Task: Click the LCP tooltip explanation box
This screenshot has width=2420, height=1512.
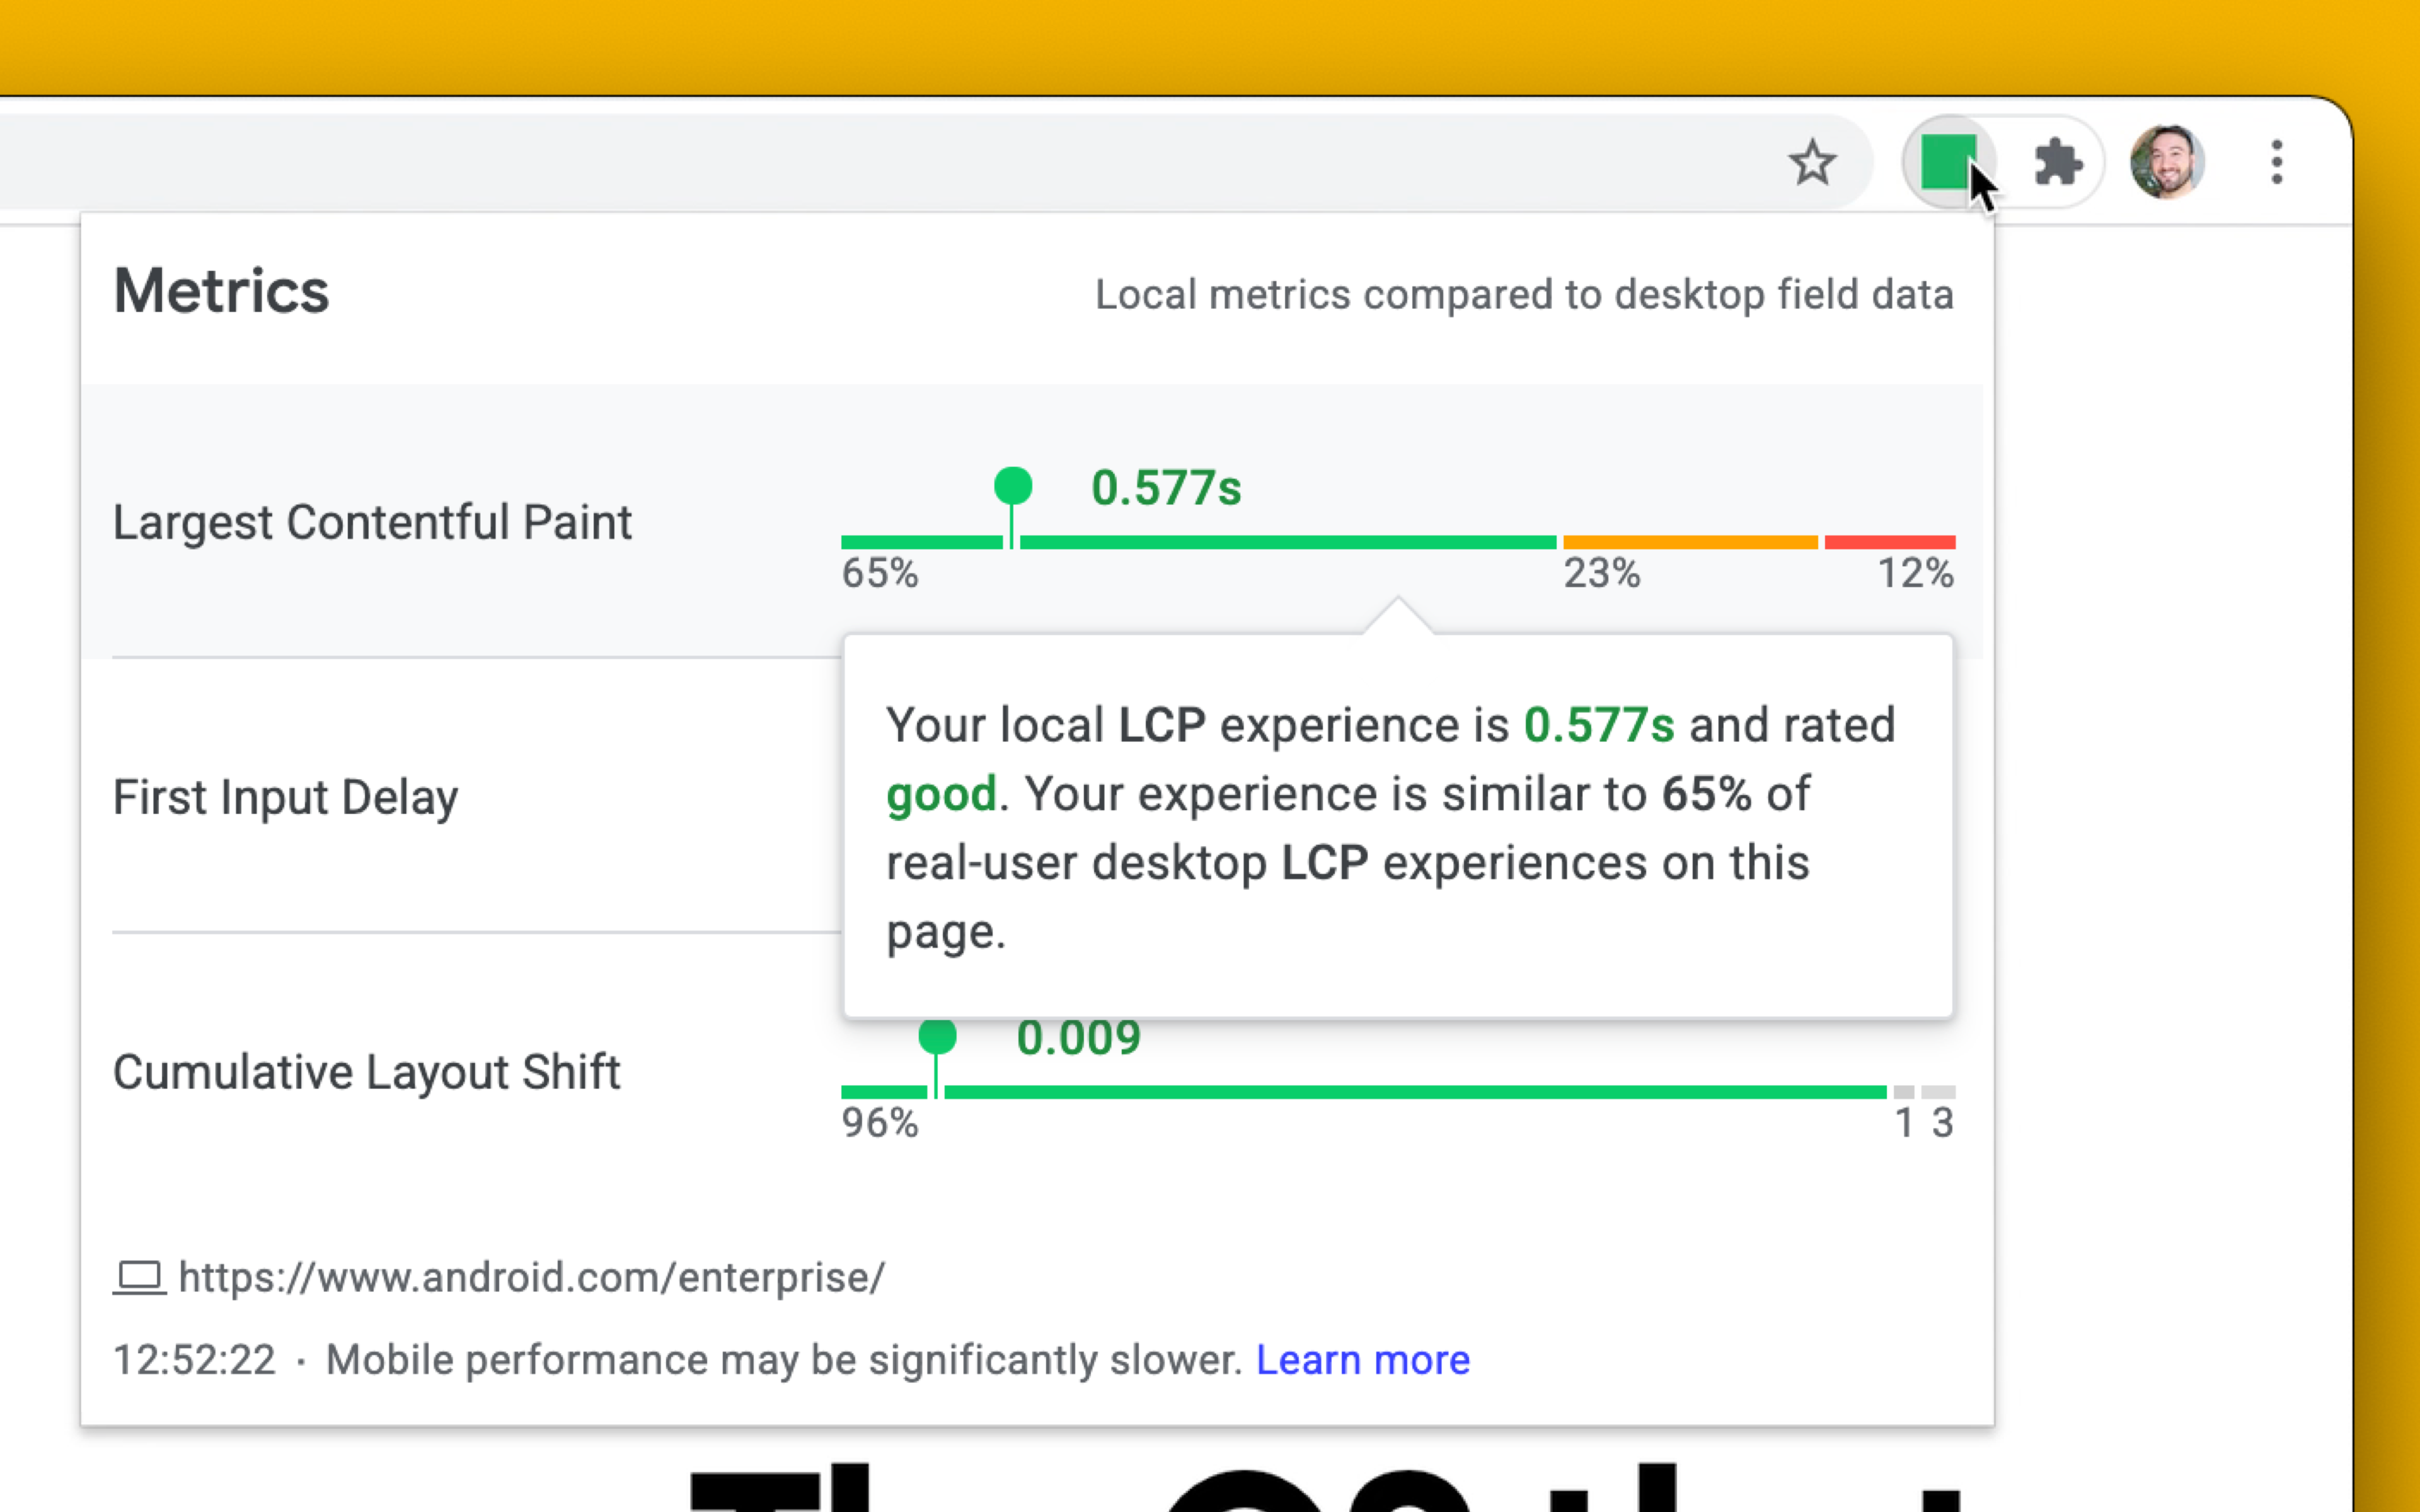Action: coord(1397,827)
